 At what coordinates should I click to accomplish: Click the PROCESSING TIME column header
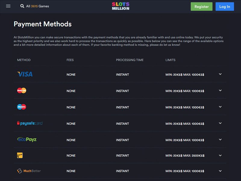pyautogui.click(x=130, y=60)
